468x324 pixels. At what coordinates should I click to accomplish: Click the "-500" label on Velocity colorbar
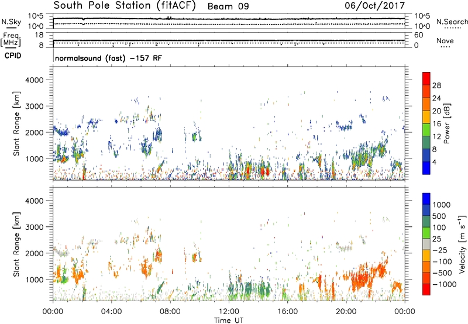coord(442,273)
